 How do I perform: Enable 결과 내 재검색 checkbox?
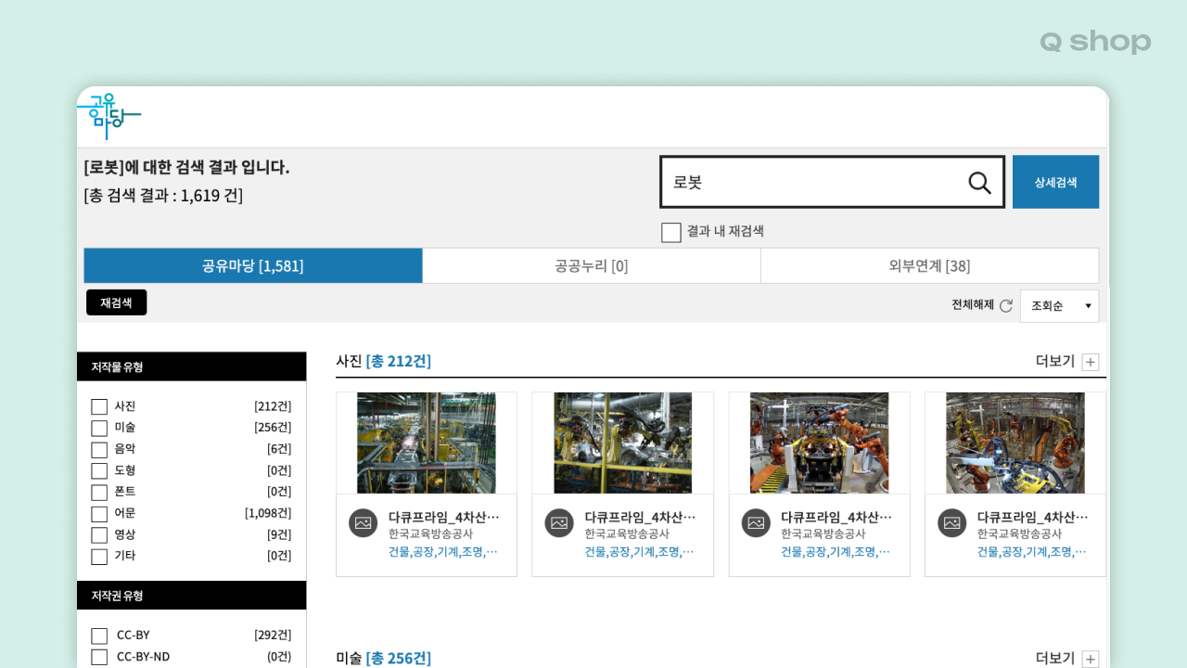(x=671, y=232)
